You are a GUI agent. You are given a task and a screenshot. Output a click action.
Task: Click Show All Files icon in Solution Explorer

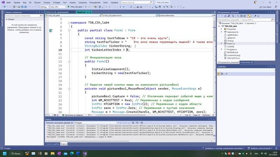[x=245, y=16]
